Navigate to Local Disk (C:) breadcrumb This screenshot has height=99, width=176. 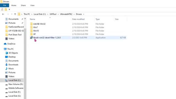point(40,14)
